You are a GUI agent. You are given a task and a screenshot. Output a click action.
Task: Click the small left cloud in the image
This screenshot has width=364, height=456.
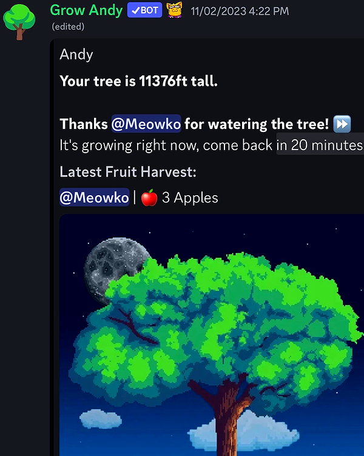point(101,419)
